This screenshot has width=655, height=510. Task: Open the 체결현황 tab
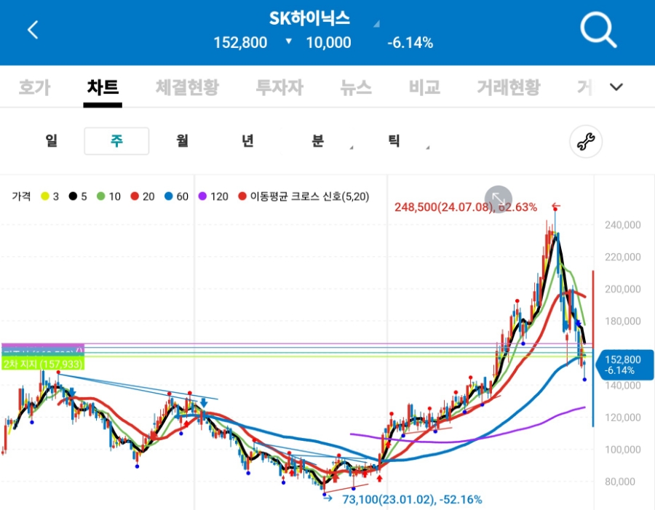(x=187, y=87)
